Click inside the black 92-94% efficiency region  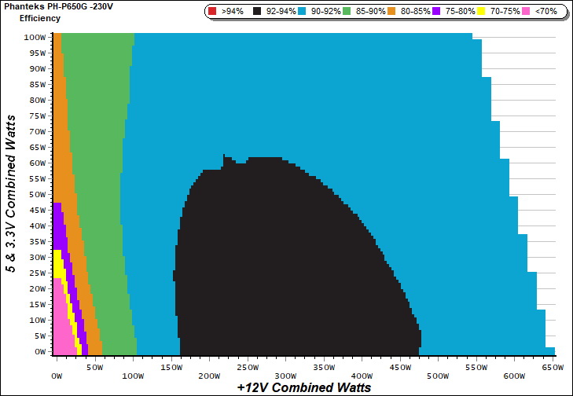coord(259,267)
